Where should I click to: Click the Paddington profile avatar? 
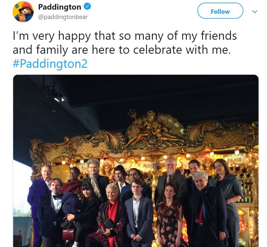[23, 12]
